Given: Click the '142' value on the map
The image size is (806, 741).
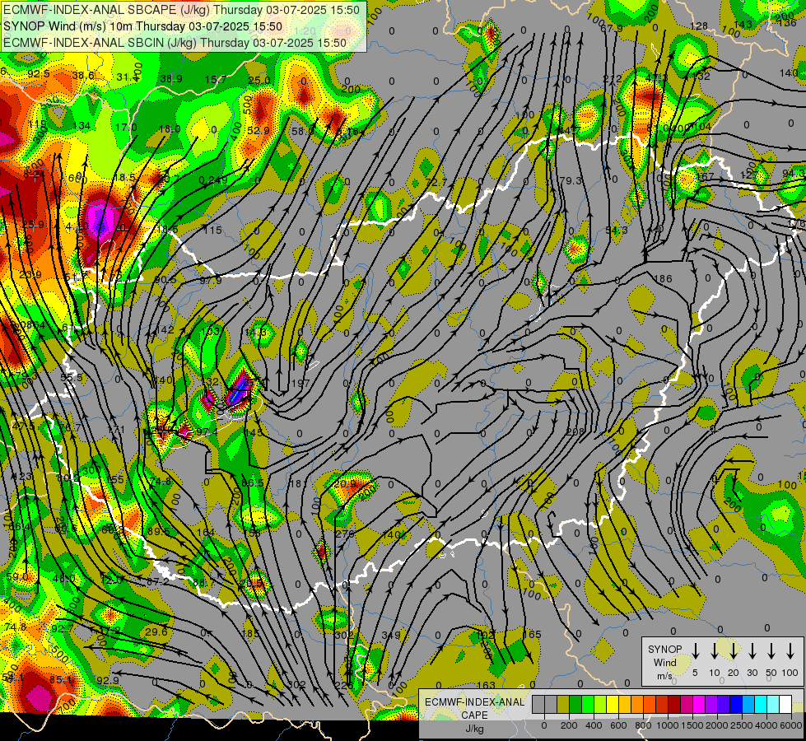Looking at the screenshot, I should [165, 329].
